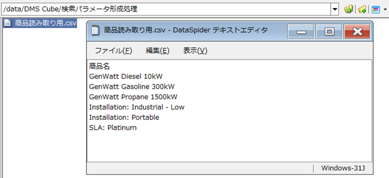The width and height of the screenshot is (389, 178).
Task: Open the 編集(E) menu
Action: 158,51
